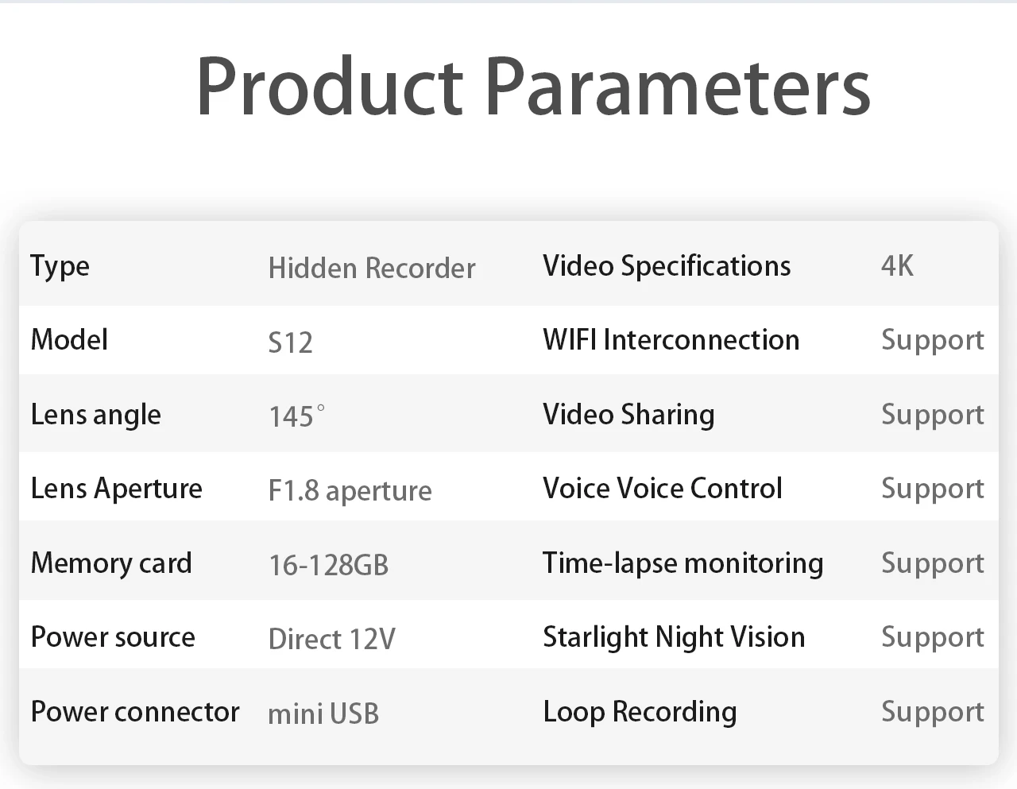Click the 145° value
Screen dimensions: 1017x789
click(296, 416)
